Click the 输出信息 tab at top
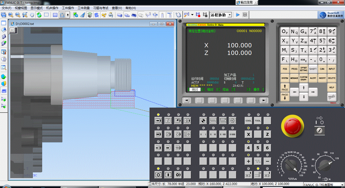 coord(247,2)
